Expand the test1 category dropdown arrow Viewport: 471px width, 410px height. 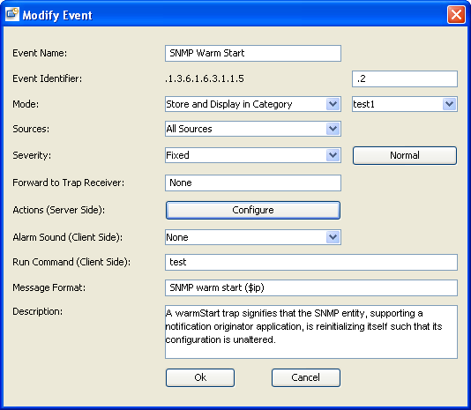[449, 104]
